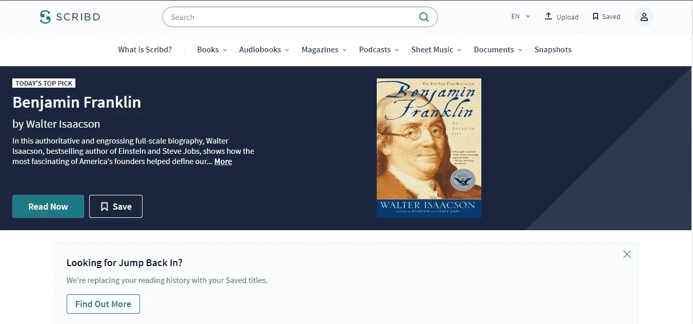Image resolution: width=693 pixels, height=324 pixels.
Task: Click the More link in description
Action: click(x=223, y=161)
